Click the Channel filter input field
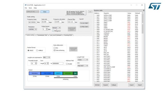 coord(71,22)
